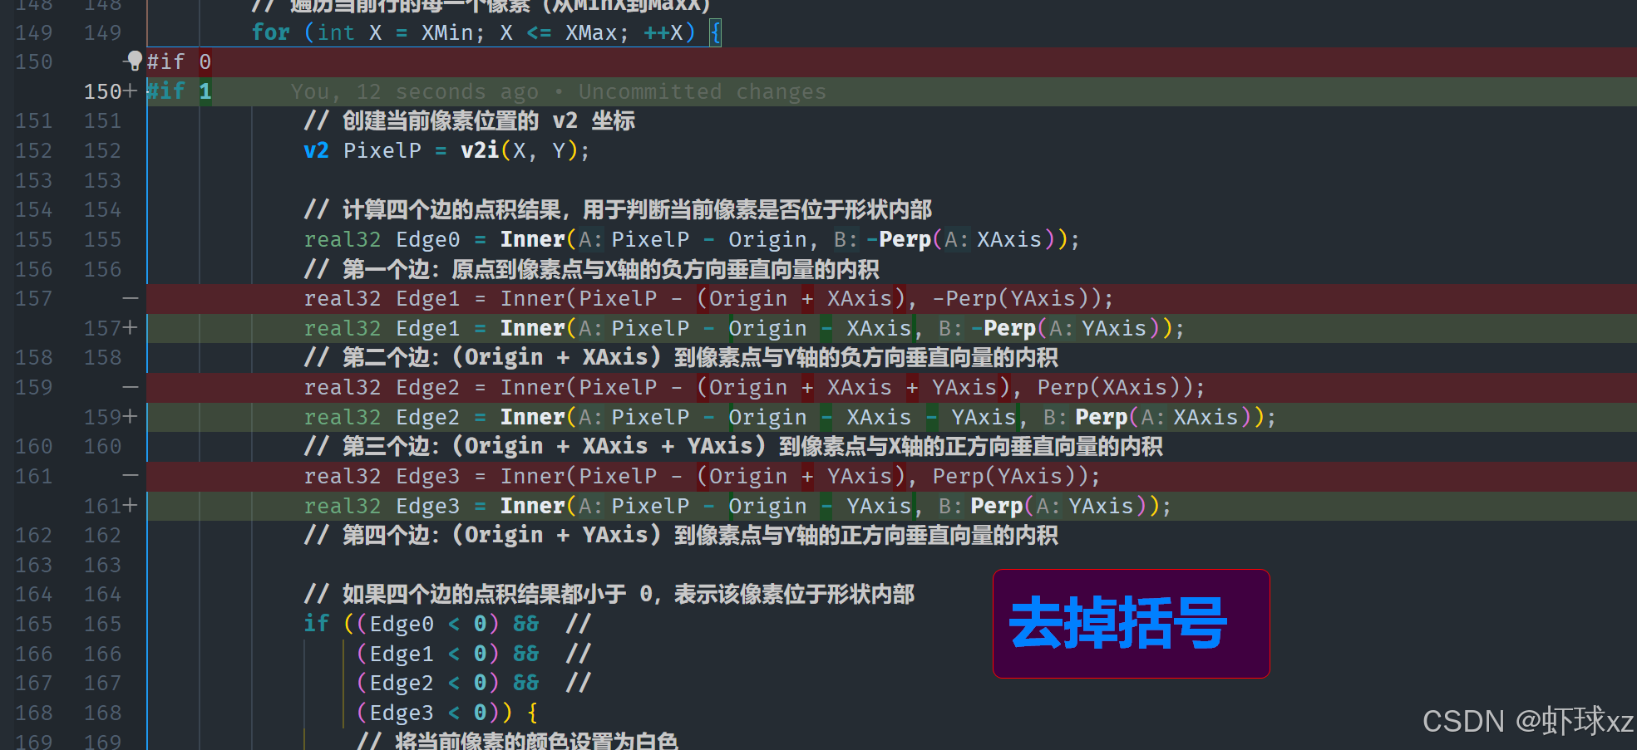Click 'Edge2' on the removed red line 159

pos(427,387)
